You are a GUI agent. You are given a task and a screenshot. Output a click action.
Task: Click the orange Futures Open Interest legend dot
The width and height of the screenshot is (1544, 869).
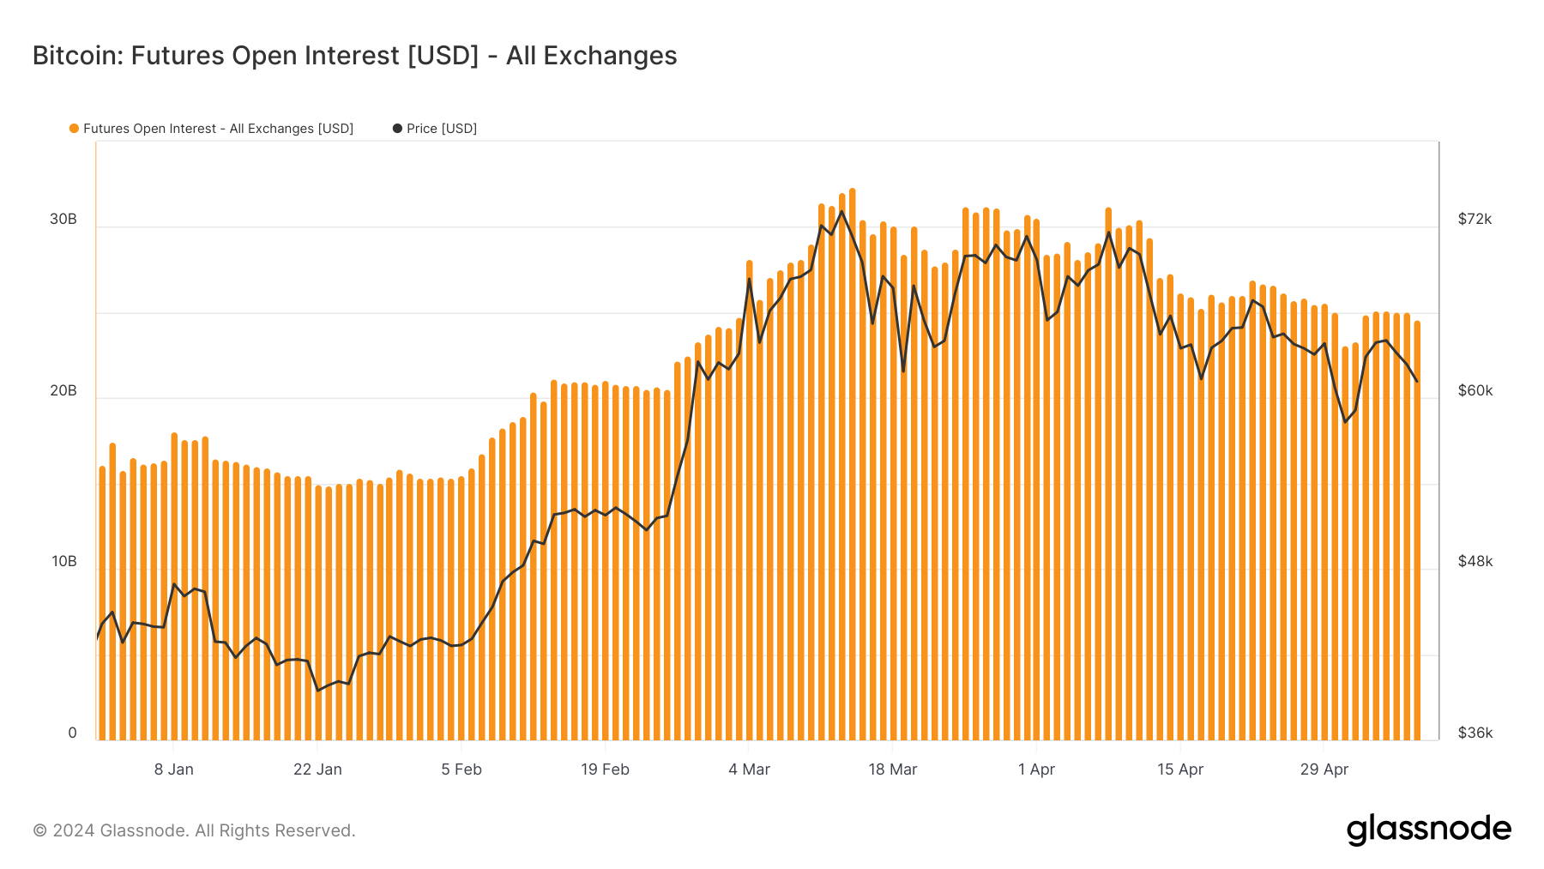(x=74, y=129)
